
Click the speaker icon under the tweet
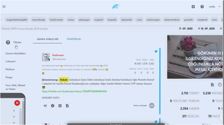click(x=45, y=106)
